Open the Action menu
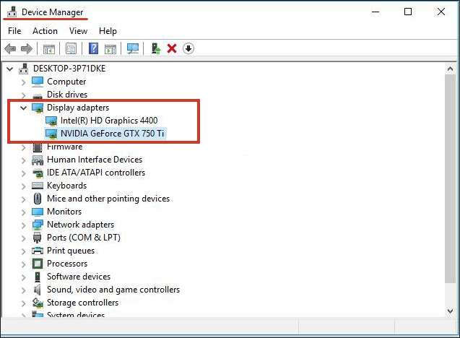Viewport: 460px width, 338px height. [45, 31]
